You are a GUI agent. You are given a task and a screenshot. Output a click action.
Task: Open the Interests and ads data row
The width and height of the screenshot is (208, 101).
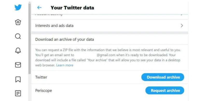point(110,26)
